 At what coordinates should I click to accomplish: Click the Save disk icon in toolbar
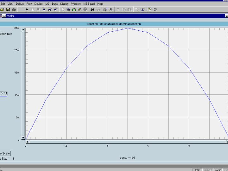pos(8,9)
